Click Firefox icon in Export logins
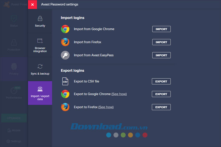The width and height of the screenshot is (221, 147). (x=65, y=107)
